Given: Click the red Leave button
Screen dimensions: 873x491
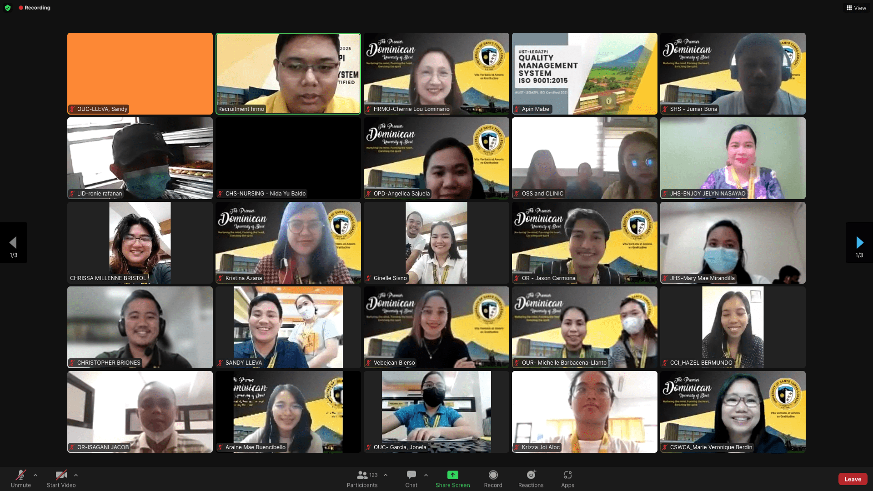Looking at the screenshot, I should [853, 479].
